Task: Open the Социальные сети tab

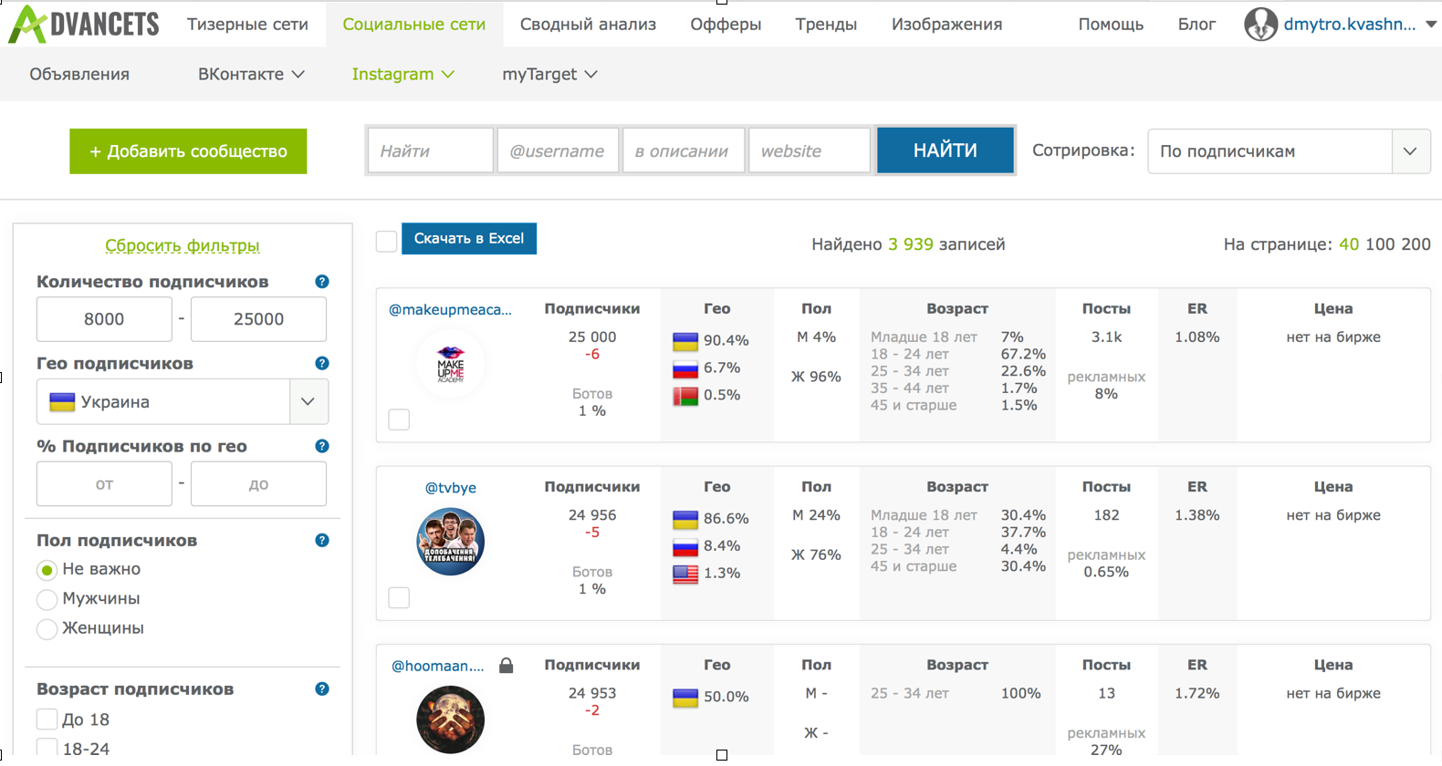Action: [x=413, y=25]
